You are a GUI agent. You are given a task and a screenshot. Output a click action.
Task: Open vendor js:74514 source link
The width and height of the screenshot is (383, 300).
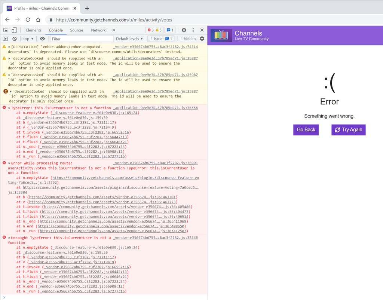pyautogui.click(x=155, y=47)
